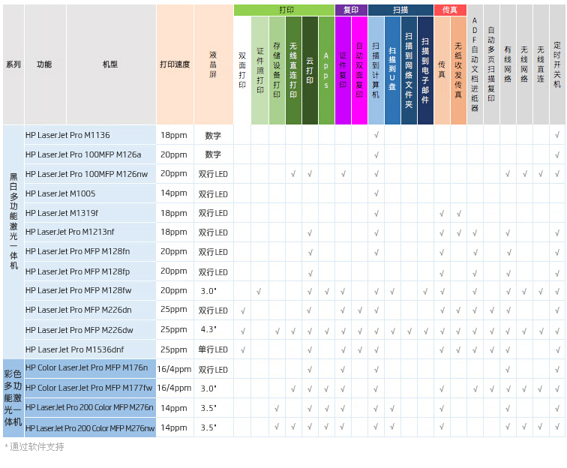This screenshot has height=468, width=567.
Task: Click the purple 复印 group header
Action: (x=351, y=10)
